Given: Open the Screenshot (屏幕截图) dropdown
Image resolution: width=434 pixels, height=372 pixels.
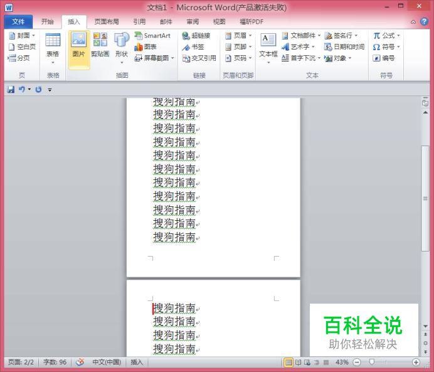Looking at the screenshot, I should pyautogui.click(x=154, y=58).
